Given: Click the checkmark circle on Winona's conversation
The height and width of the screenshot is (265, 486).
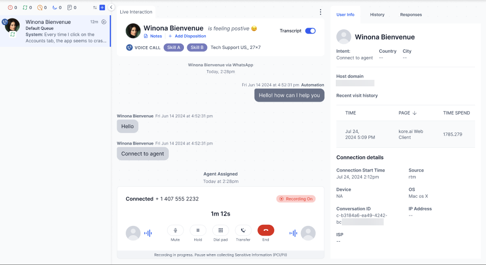Looking at the screenshot, I should (103, 22).
